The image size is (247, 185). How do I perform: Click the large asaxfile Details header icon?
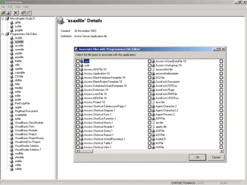[61, 21]
